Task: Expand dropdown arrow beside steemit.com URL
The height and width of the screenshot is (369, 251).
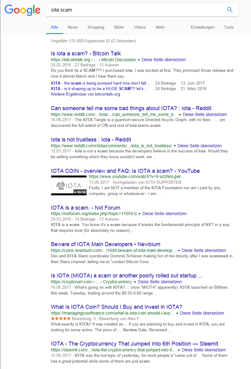Action: [179, 350]
